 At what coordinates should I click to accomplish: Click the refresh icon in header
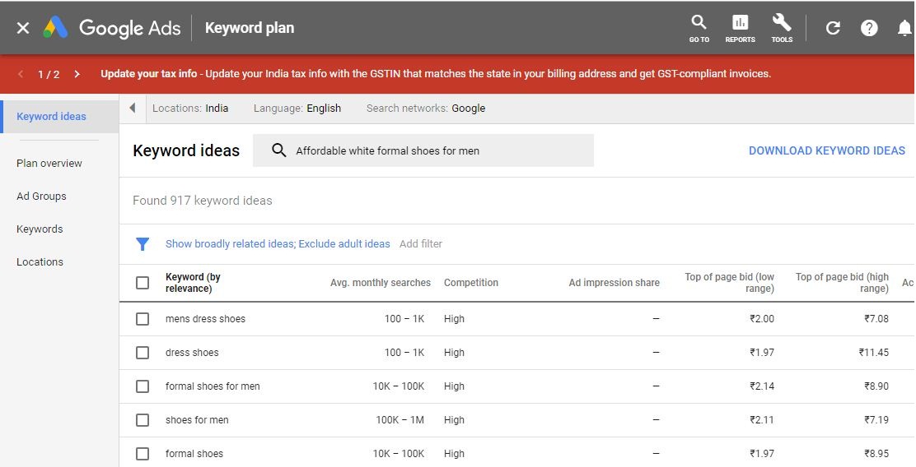coord(833,28)
